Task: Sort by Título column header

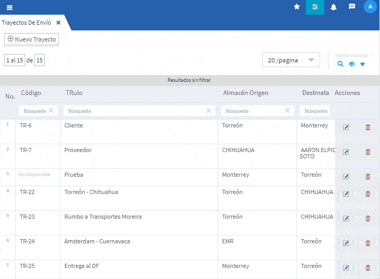Action: [x=74, y=93]
